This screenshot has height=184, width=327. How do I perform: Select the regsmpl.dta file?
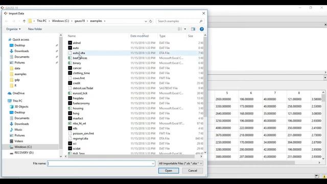click(x=80, y=139)
